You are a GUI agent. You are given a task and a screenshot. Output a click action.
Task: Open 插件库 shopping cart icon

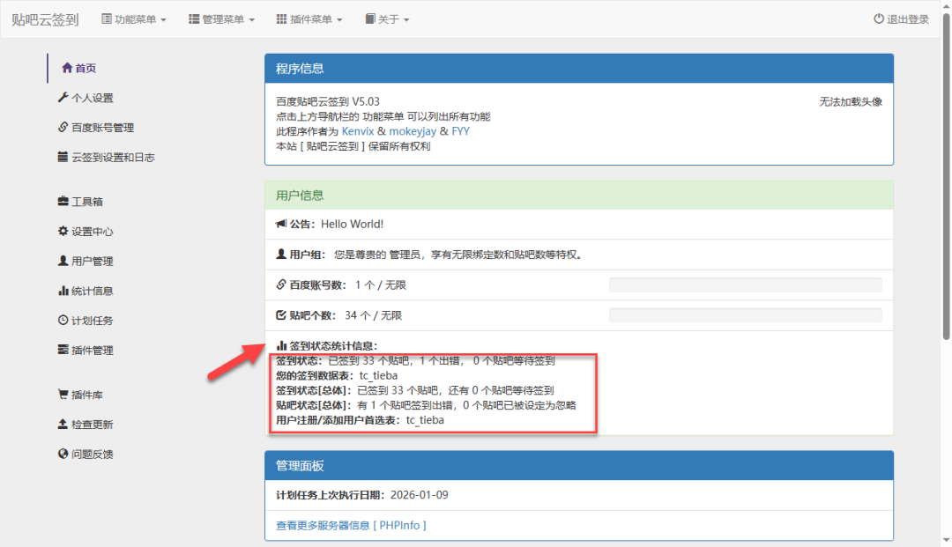click(63, 395)
